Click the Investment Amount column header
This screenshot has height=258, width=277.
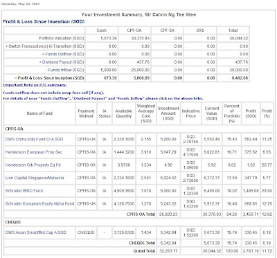click(x=168, y=113)
